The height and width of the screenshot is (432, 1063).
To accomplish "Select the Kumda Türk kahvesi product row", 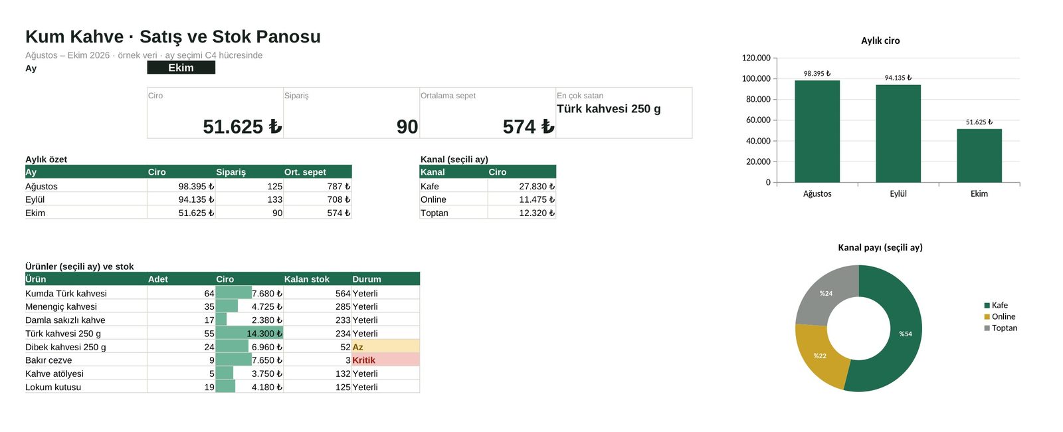I will coord(223,293).
